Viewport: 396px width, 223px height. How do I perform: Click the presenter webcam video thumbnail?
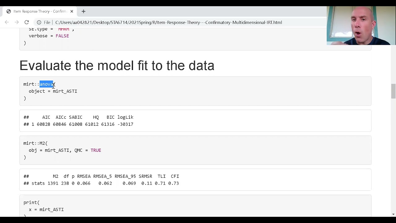(361, 26)
